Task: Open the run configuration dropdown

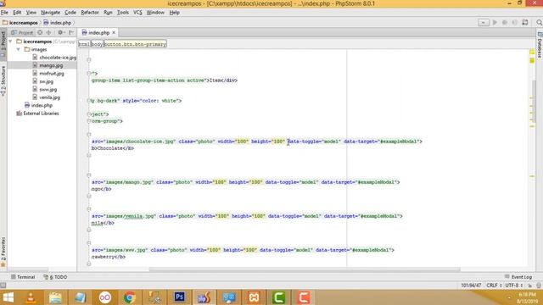Action: (x=484, y=23)
